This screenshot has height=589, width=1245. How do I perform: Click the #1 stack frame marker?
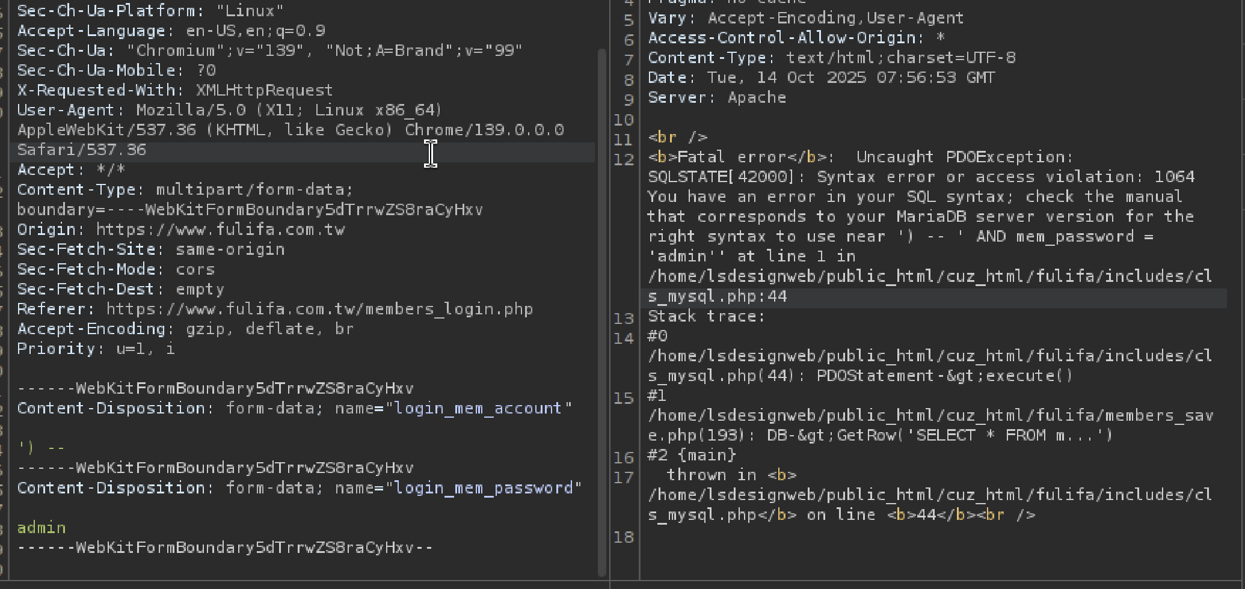(657, 395)
